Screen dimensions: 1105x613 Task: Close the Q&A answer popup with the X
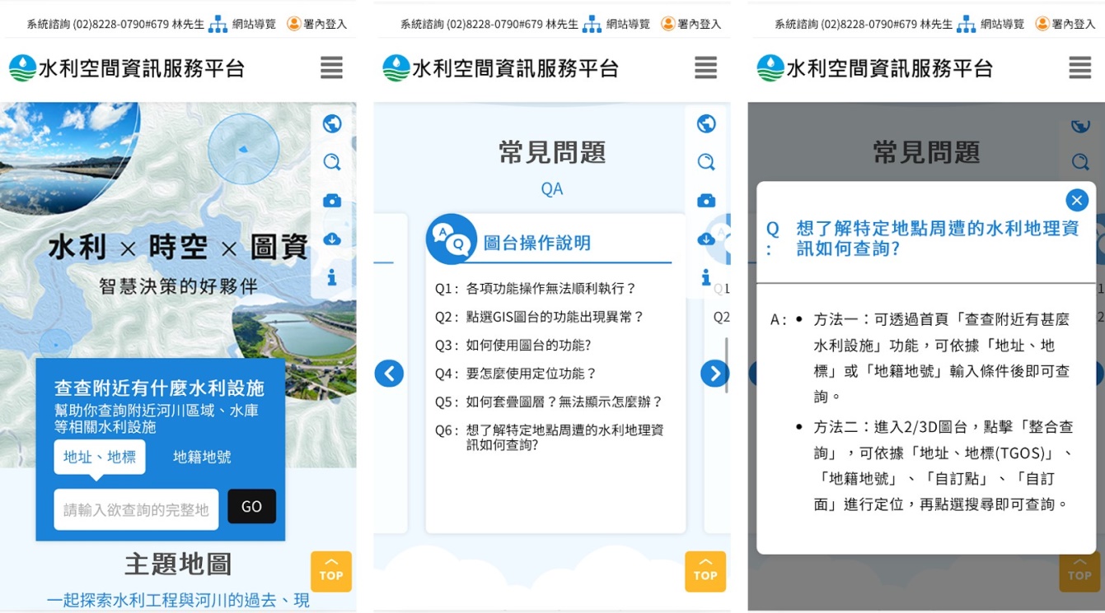click(1076, 200)
